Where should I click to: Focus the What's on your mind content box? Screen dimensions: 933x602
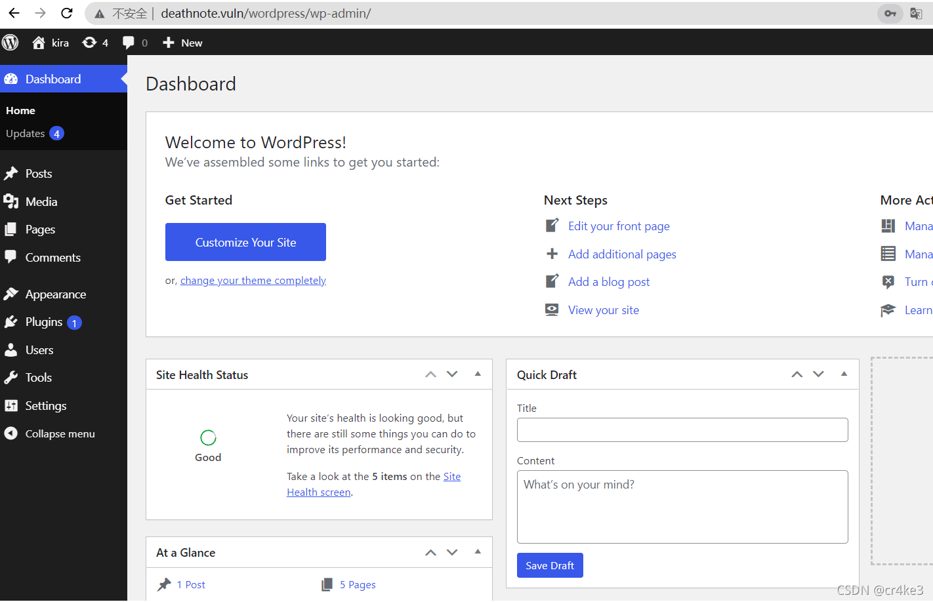[x=682, y=507]
